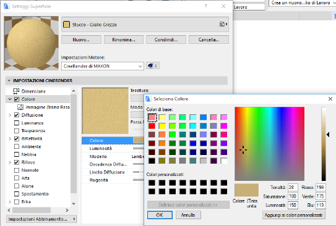Select the Immagine (Trama Resa) image icon
This screenshot has width=336, height=226.
point(20,107)
